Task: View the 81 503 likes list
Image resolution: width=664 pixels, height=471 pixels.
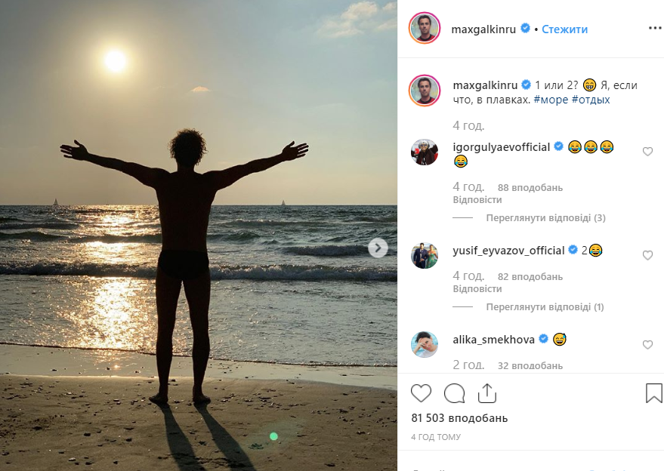Action: pos(459,418)
